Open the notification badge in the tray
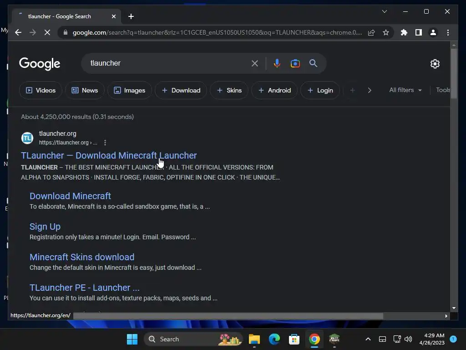Screen dimensions: 466x350 pyautogui.click(x=453, y=339)
